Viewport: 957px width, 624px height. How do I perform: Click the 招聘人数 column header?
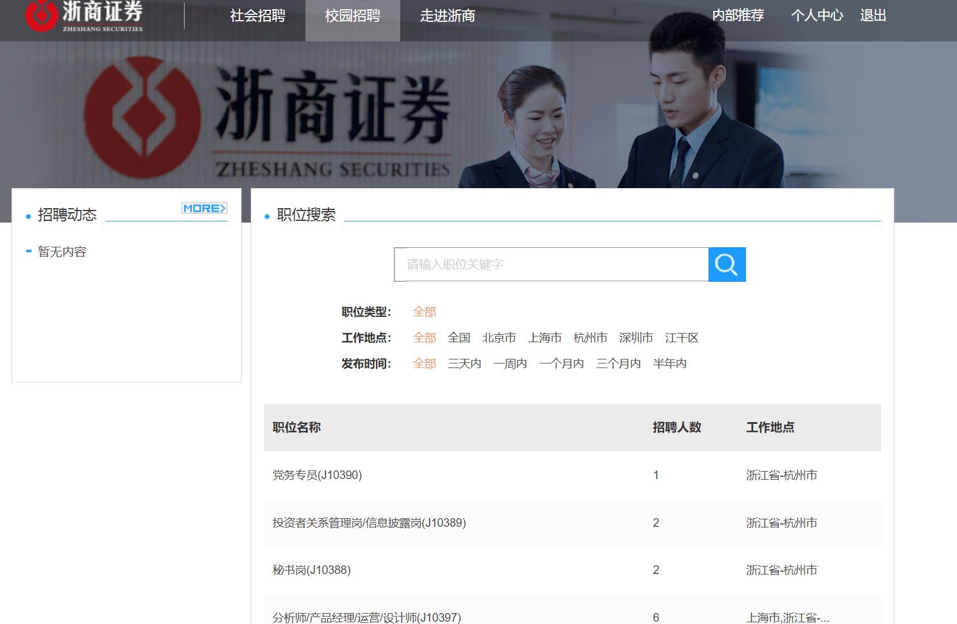coord(677,427)
